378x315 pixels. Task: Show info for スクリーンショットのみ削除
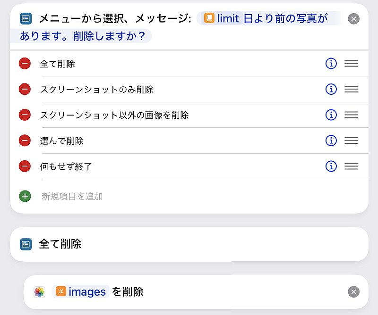point(331,89)
